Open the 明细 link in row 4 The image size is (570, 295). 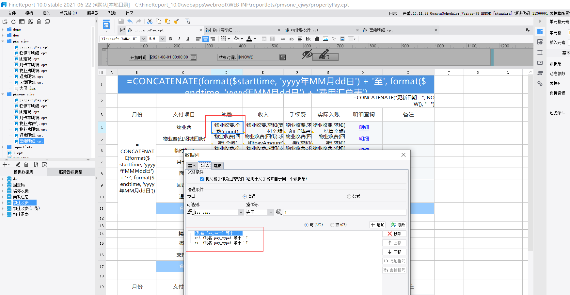coord(364,127)
